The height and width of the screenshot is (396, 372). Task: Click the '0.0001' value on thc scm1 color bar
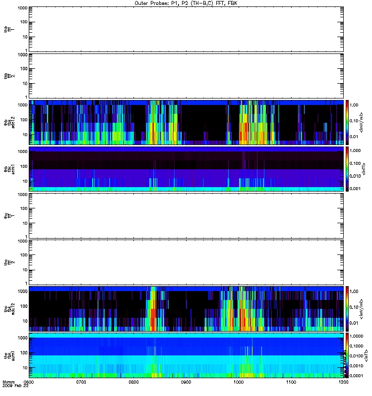coord(356,376)
